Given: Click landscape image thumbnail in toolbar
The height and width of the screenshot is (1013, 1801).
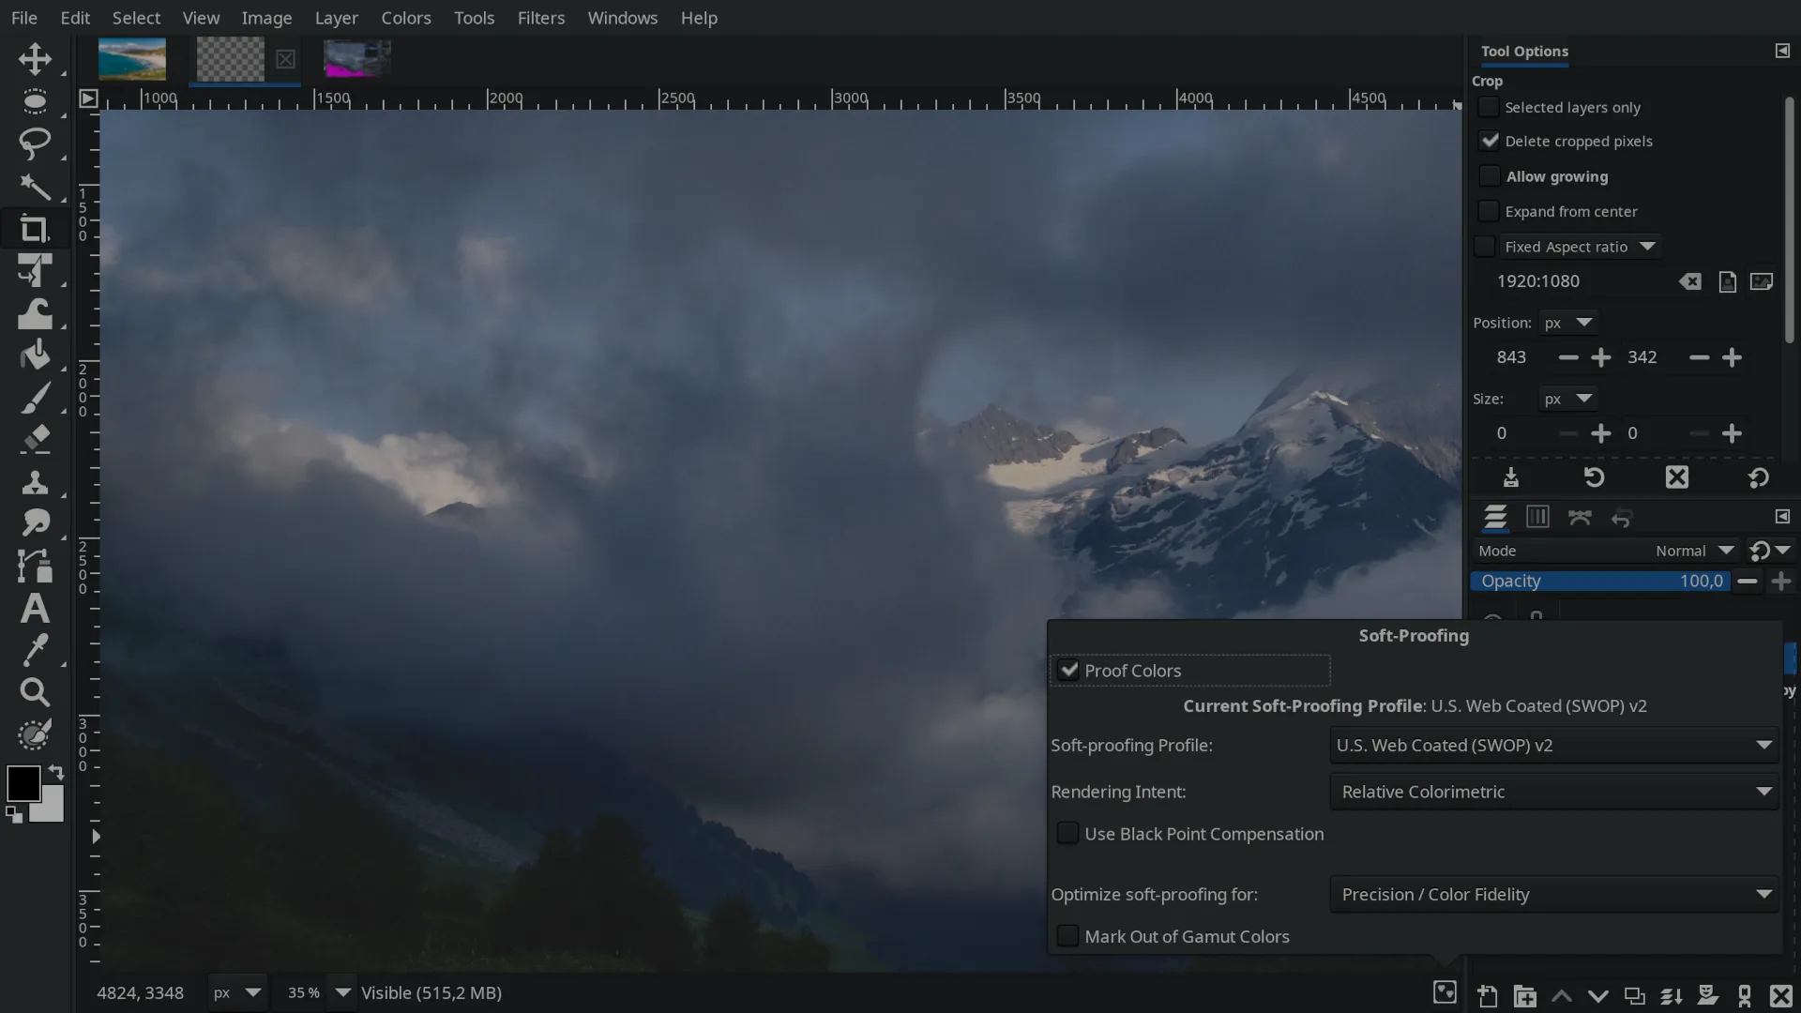Looking at the screenshot, I should coord(132,55).
